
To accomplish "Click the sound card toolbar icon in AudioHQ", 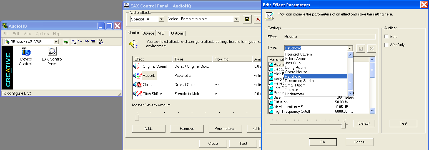I will click(x=66, y=42).
